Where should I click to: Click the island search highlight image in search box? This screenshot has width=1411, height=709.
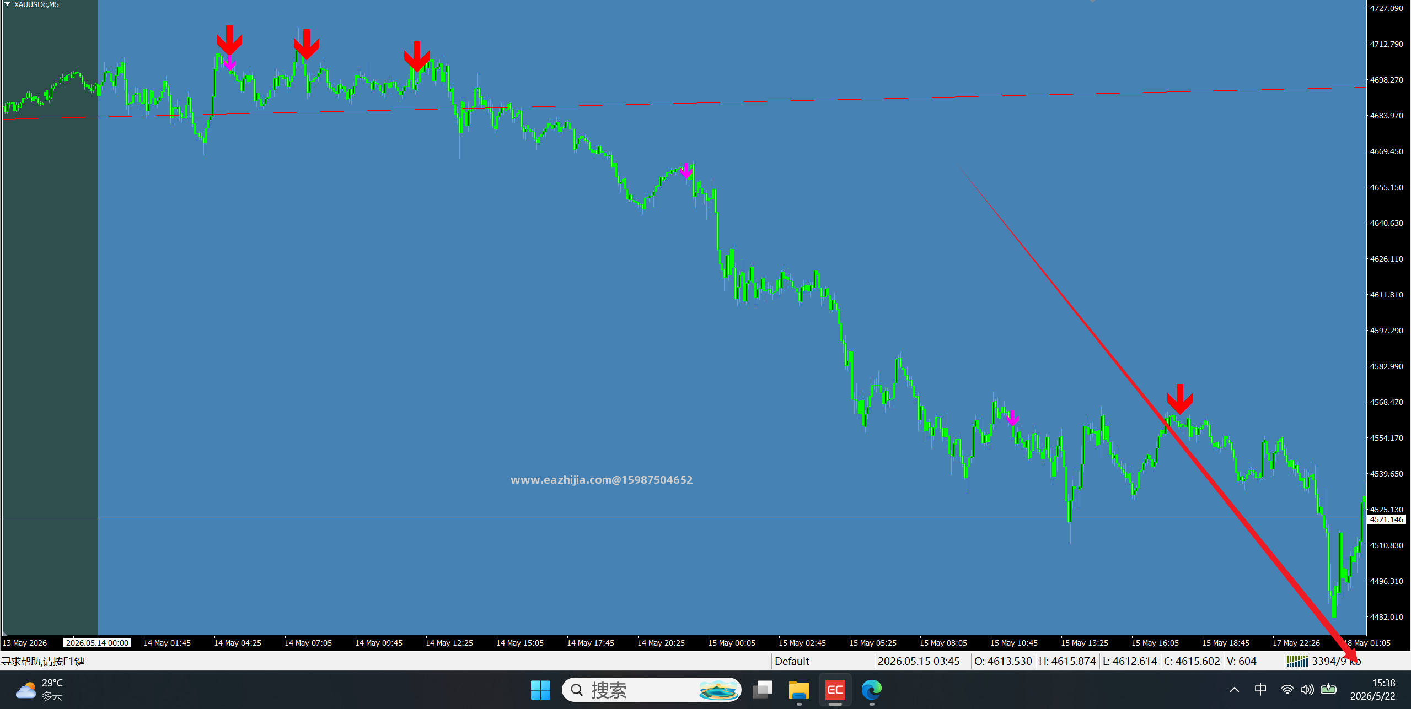coord(718,690)
